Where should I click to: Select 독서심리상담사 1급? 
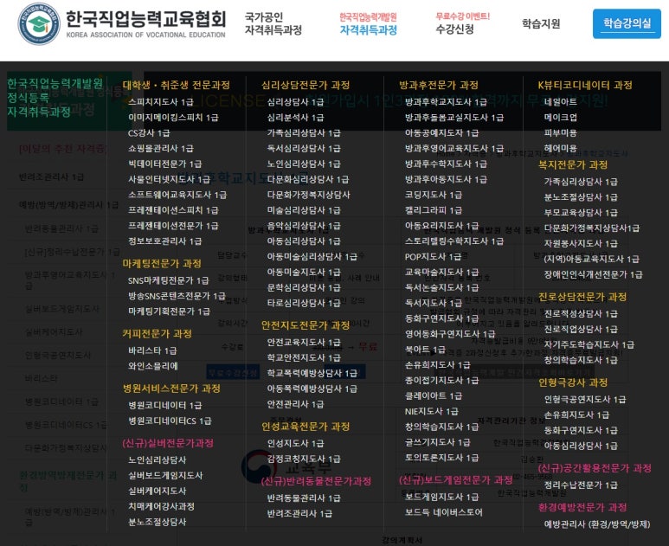(304, 149)
